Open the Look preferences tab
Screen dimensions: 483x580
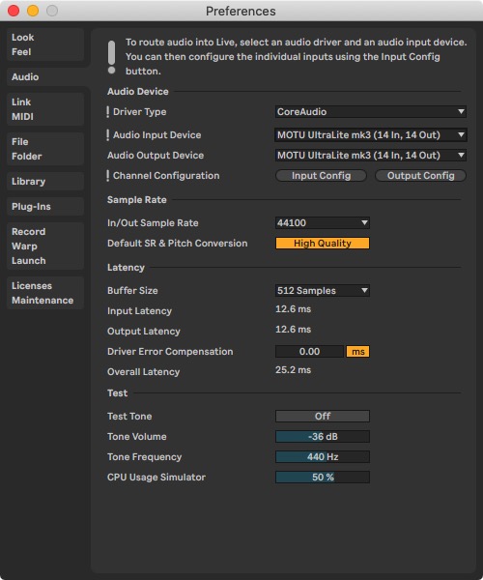click(x=23, y=38)
